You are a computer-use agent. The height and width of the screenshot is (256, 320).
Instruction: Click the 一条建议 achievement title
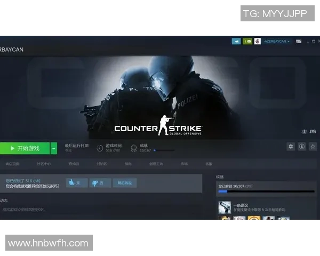[x=241, y=205]
